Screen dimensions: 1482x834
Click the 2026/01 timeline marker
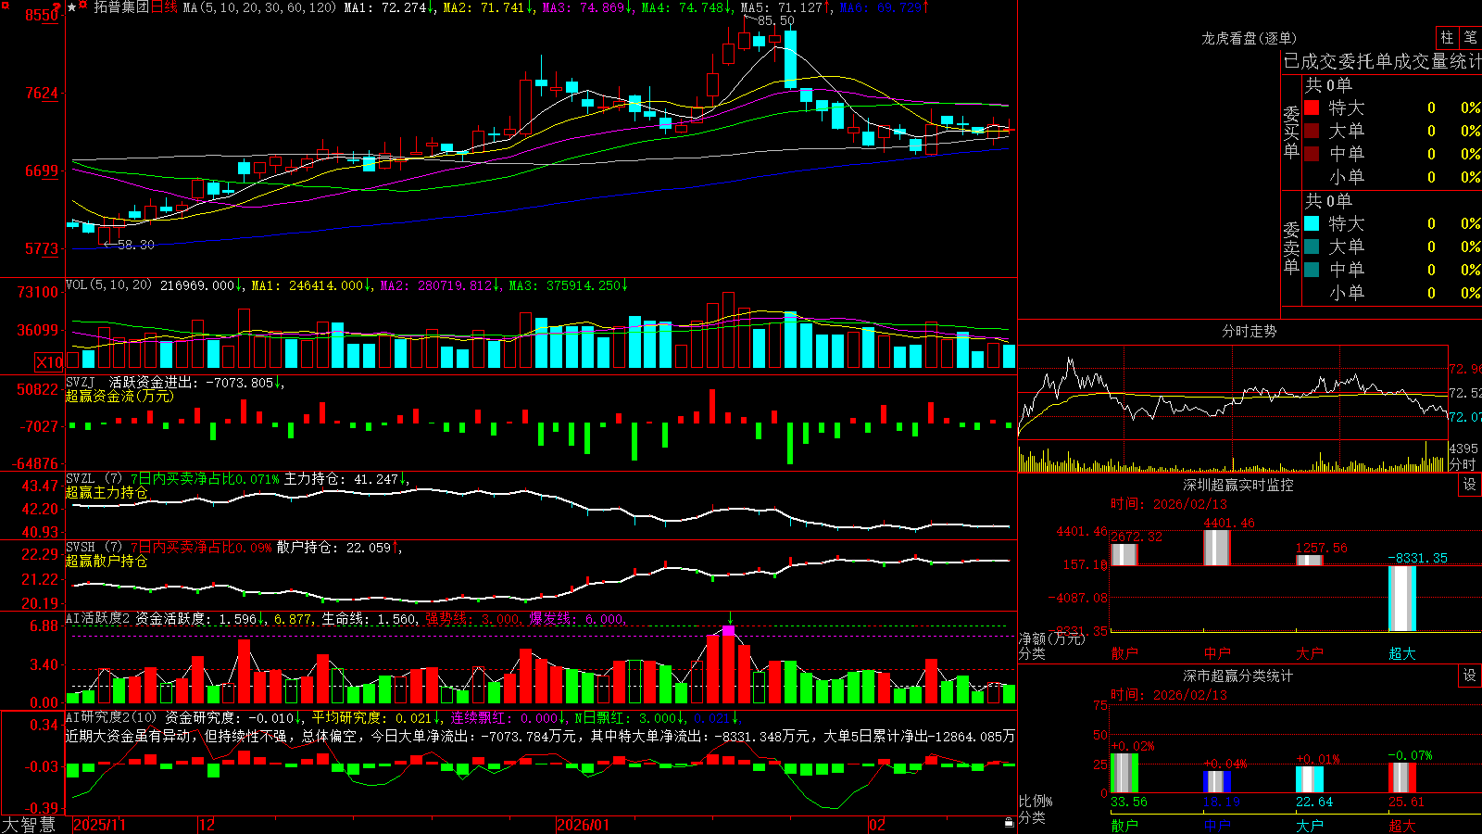pos(583,825)
